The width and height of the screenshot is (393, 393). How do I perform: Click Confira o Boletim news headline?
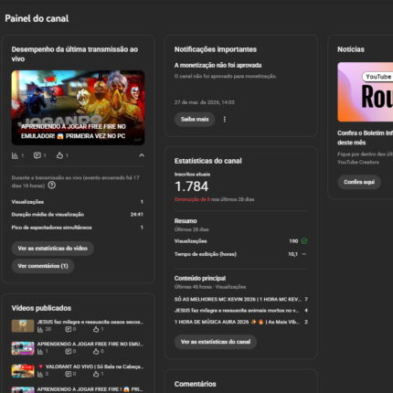[x=366, y=138]
